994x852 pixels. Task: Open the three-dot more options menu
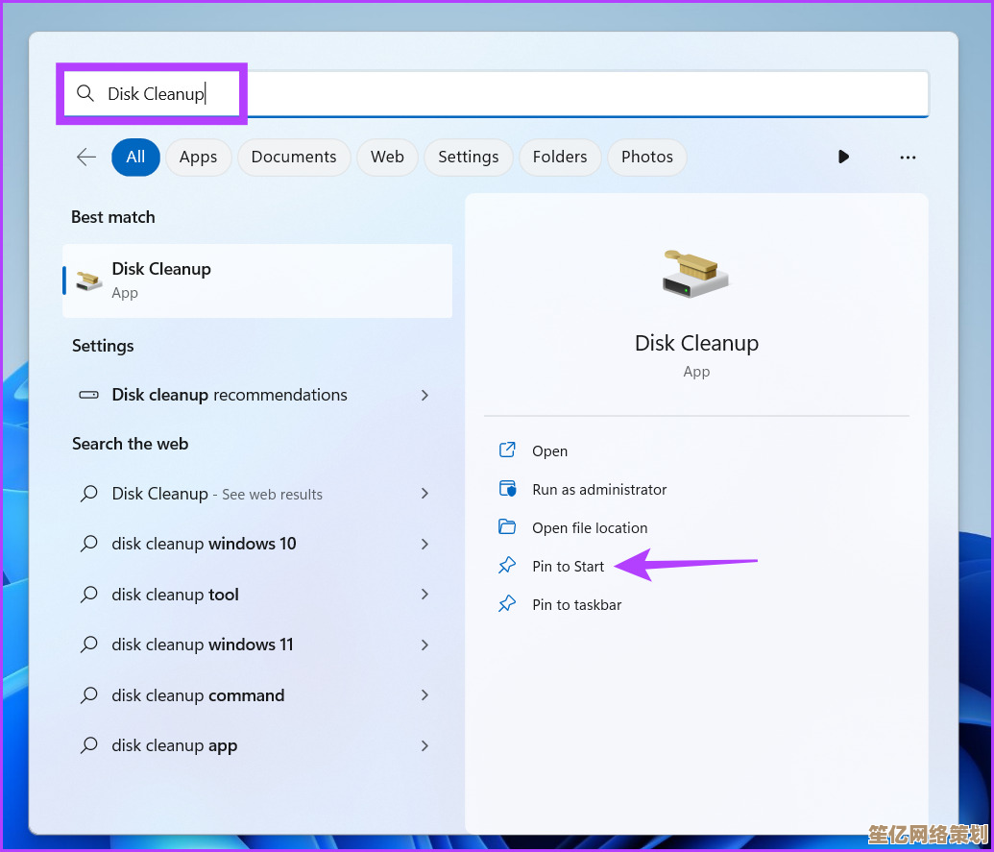click(x=908, y=157)
